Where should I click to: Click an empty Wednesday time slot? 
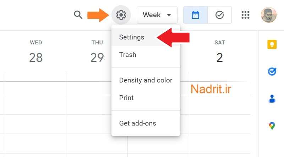tap(36, 104)
